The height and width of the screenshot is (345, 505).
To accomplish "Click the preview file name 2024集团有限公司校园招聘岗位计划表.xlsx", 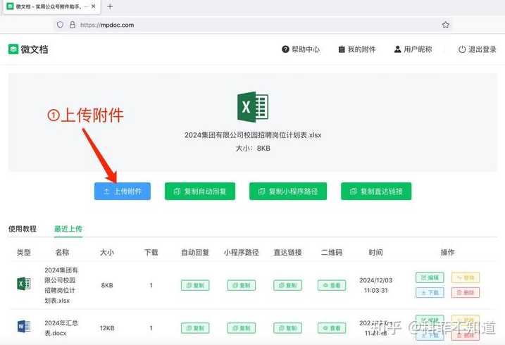I will [x=253, y=135].
